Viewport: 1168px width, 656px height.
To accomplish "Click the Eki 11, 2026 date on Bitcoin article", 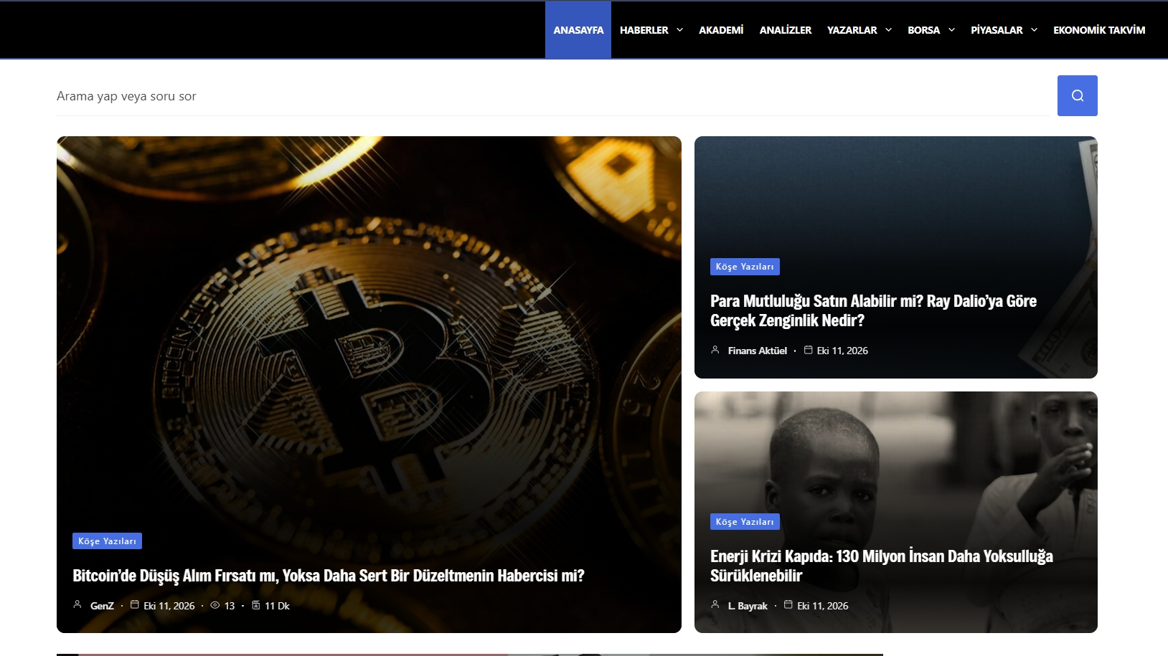I will pyautogui.click(x=169, y=606).
